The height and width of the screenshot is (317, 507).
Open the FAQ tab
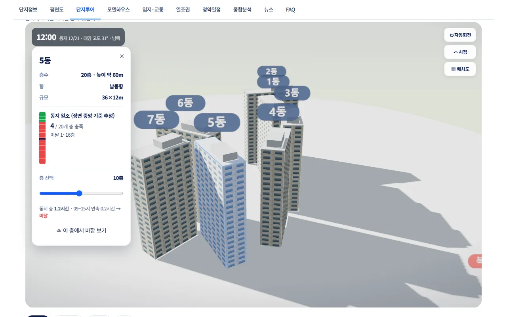click(290, 10)
